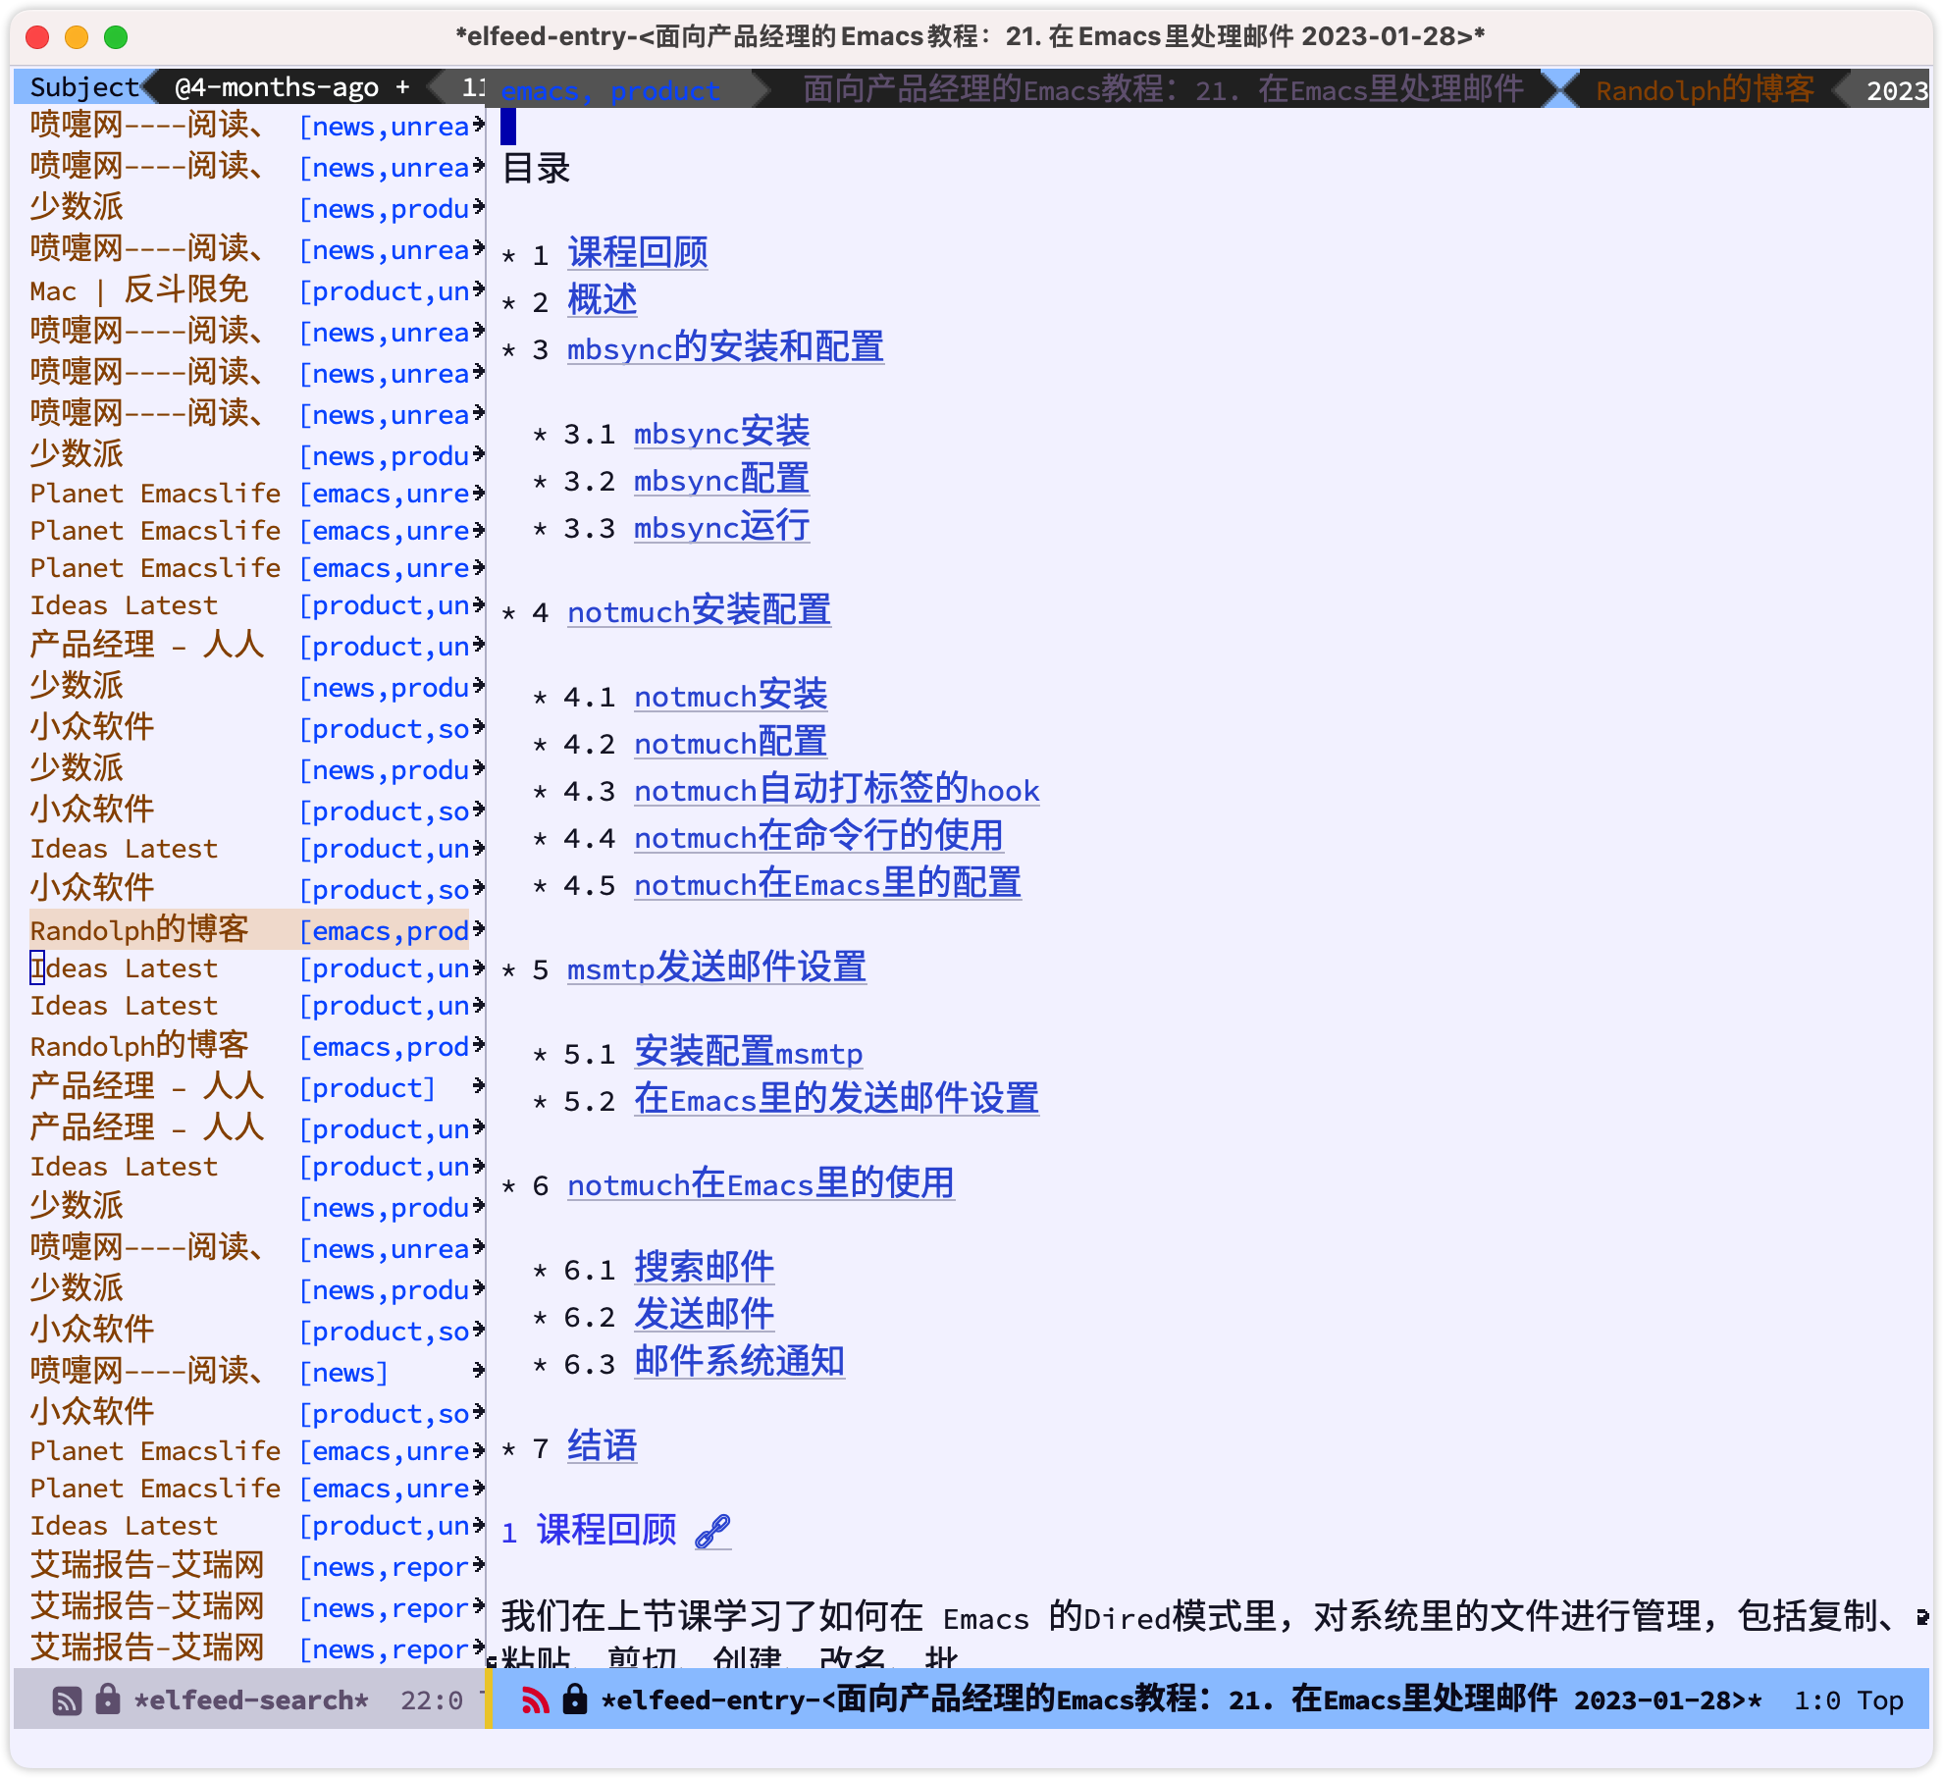Viewport: 1943px width, 1778px height.
Task: Select the highlighted Randolph的博客 [emacs,prod entry
Action: click(249, 930)
